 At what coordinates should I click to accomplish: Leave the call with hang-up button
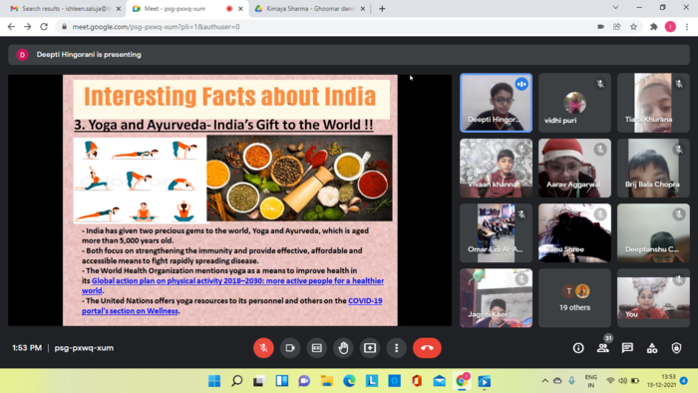427,348
